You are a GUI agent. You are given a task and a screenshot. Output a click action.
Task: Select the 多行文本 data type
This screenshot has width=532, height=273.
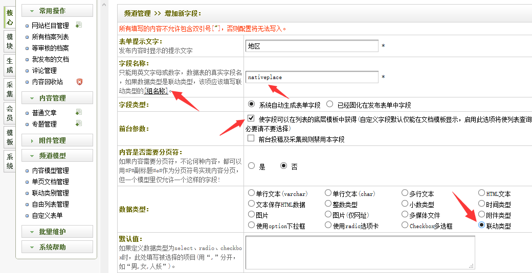click(405, 193)
